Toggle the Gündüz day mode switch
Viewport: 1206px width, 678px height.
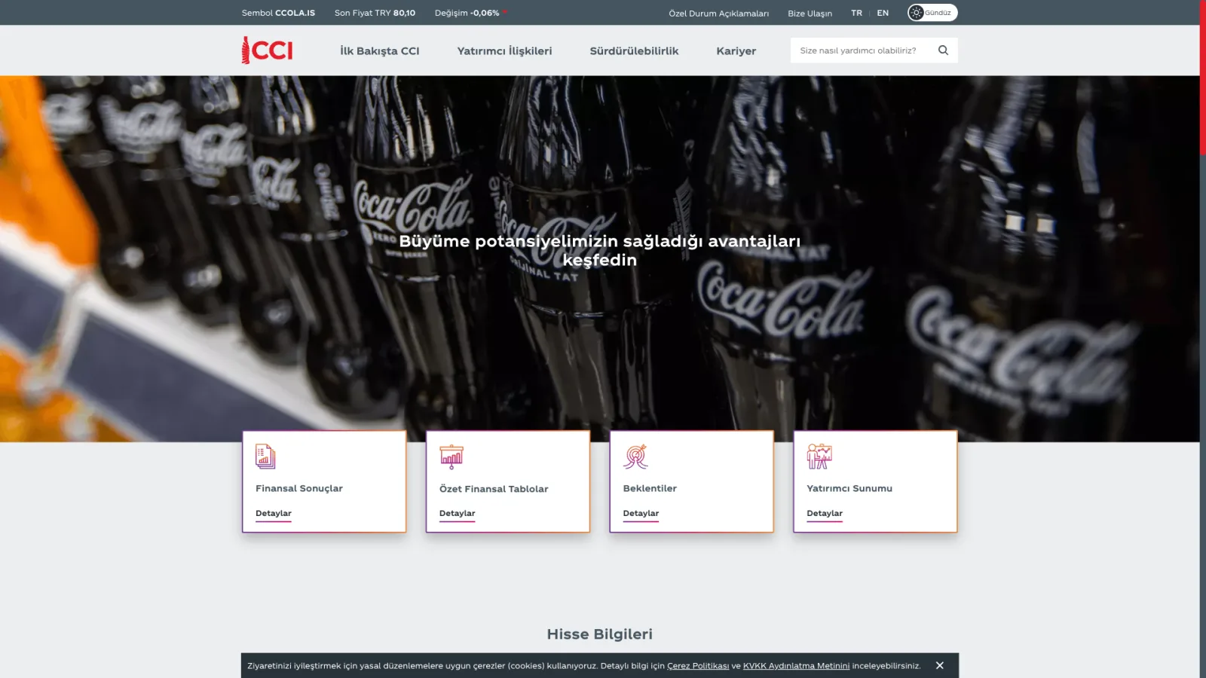coord(932,13)
